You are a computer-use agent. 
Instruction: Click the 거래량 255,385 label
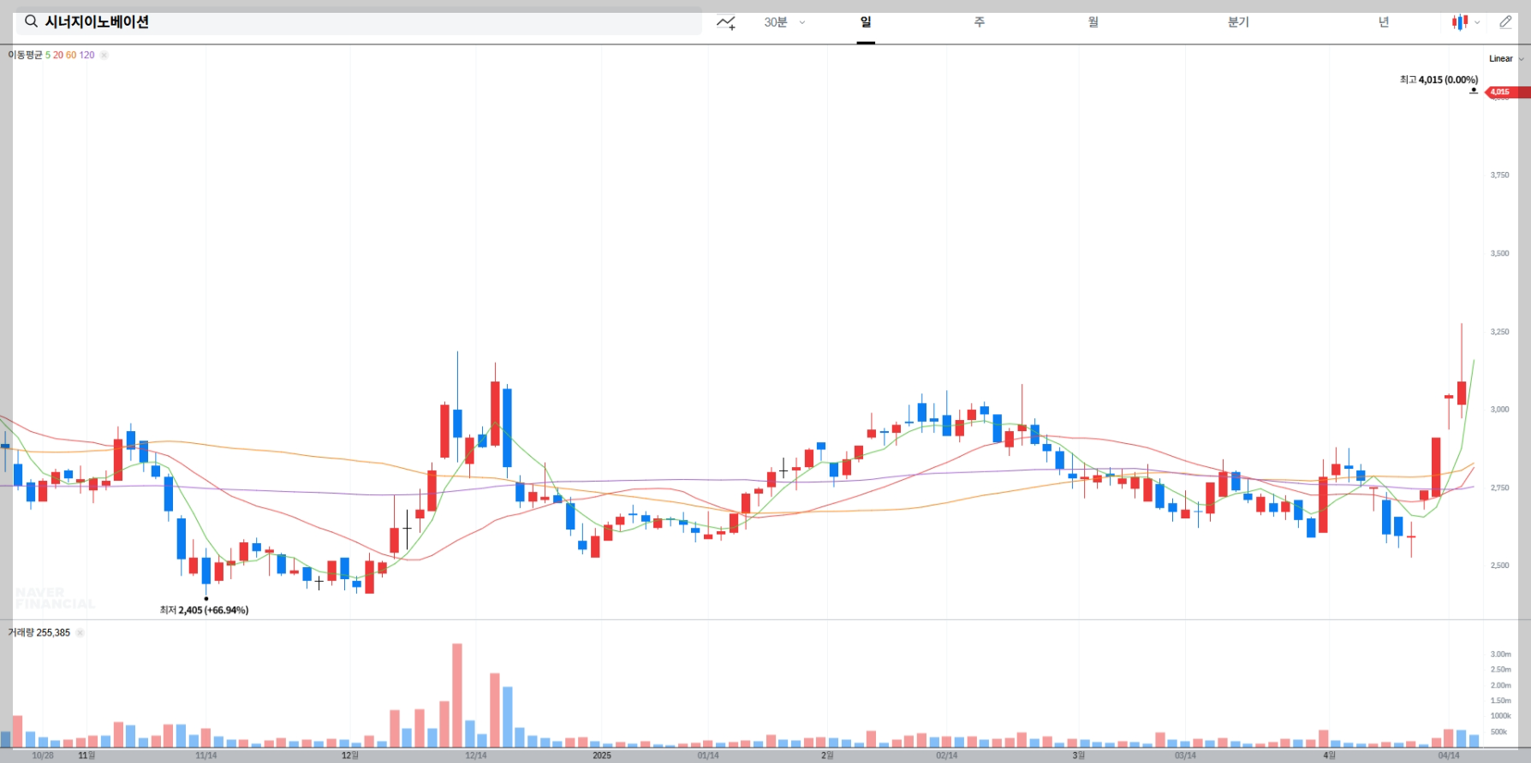tap(39, 633)
